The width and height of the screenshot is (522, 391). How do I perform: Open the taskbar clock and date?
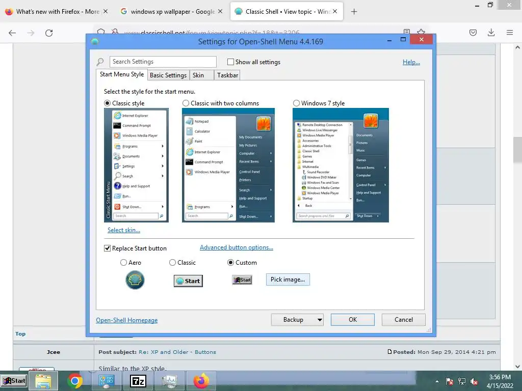(500, 381)
